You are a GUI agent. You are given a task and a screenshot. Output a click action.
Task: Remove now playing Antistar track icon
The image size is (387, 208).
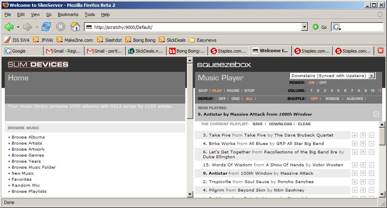pos(376,114)
